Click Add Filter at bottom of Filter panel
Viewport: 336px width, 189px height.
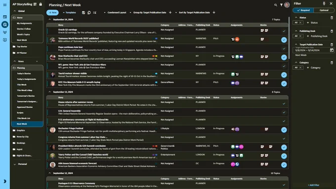(313, 185)
